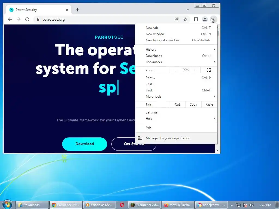Image resolution: width=279 pixels, height=209 pixels.
Task: Close the three-dot Chrome menu button
Action: pos(213,19)
